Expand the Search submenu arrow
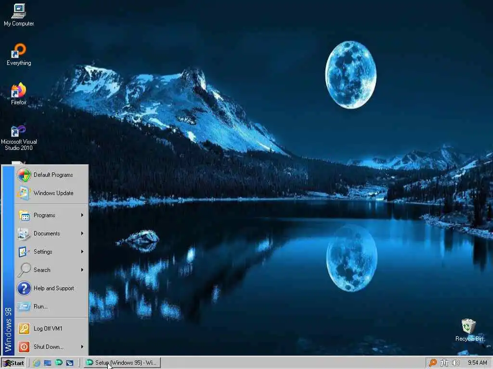This screenshot has height=369, width=493. [x=82, y=270]
